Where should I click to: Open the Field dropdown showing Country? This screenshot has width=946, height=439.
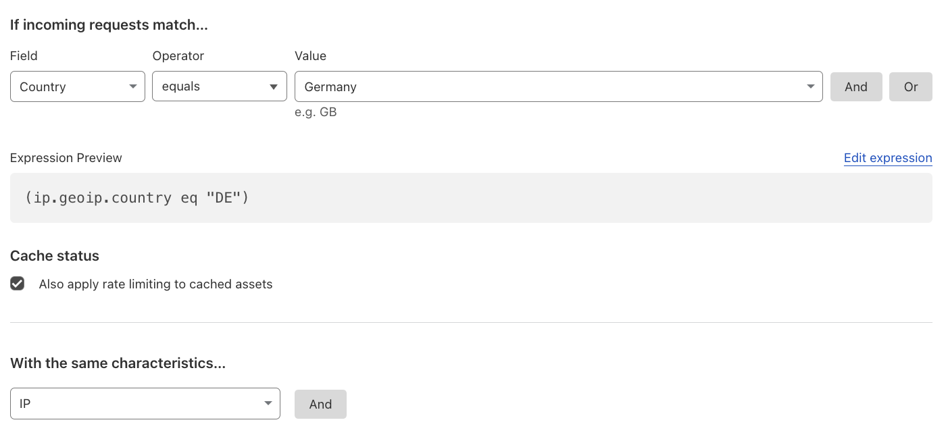tap(78, 86)
